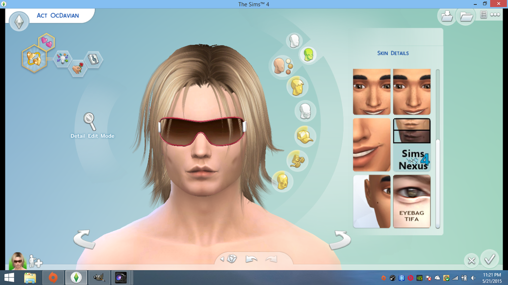Switch to GIMP in the taskbar

(99, 278)
